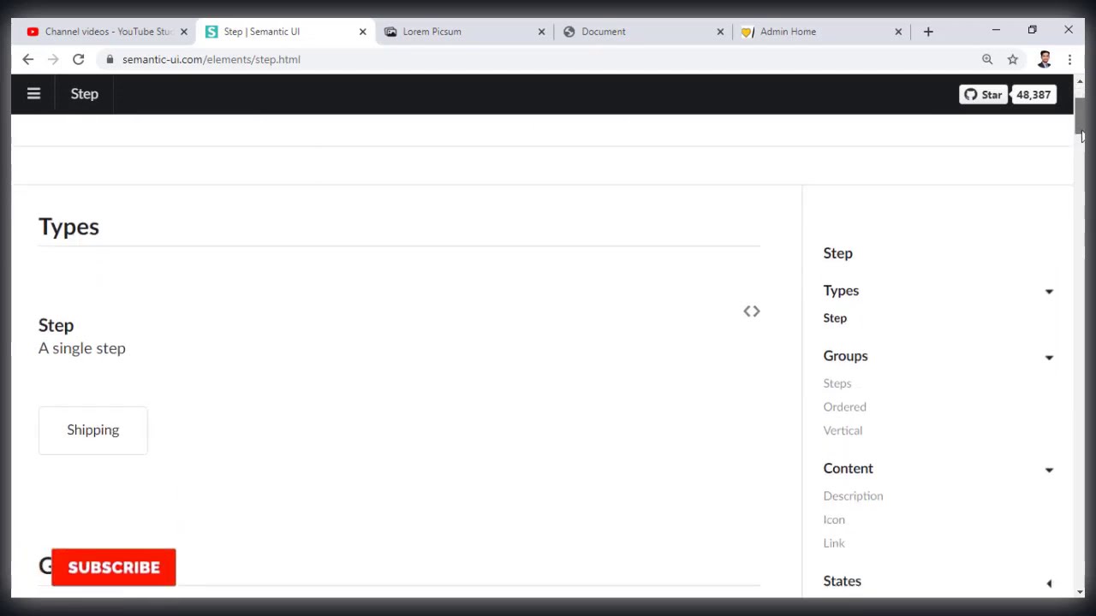Click the Groups heading in sidebar menu
The height and width of the screenshot is (616, 1096).
click(x=845, y=356)
